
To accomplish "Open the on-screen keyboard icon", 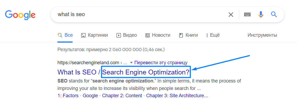I will (x=247, y=15).
